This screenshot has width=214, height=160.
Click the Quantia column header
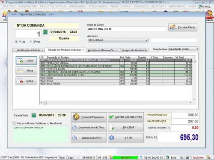click(142, 58)
